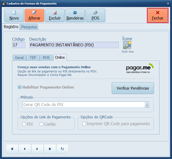Navigate to the previous record

25,149
